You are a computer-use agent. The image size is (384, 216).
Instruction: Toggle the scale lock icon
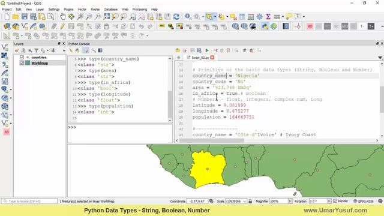click(250, 201)
